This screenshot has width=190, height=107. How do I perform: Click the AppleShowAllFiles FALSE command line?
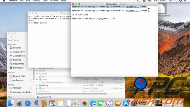109,11
